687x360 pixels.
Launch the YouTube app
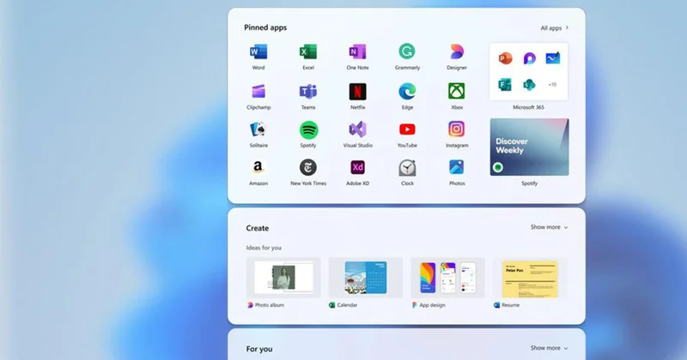point(407,129)
